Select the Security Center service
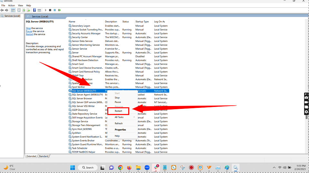The height and width of the screenshot is (173, 309). 119,37
